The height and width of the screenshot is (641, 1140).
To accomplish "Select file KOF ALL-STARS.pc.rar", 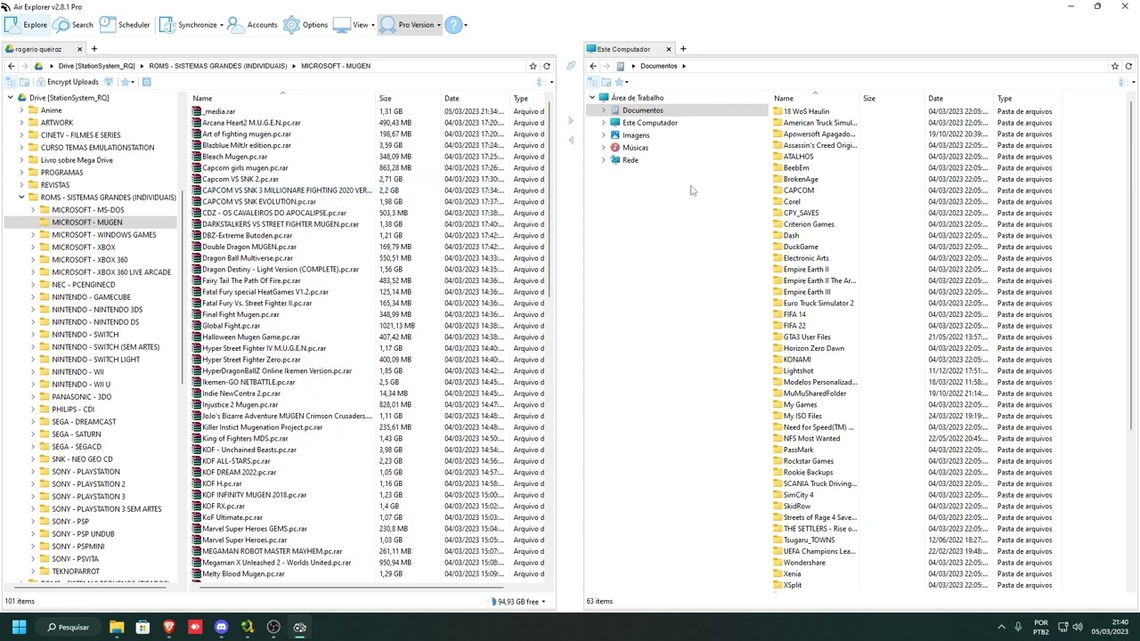I will (x=236, y=461).
